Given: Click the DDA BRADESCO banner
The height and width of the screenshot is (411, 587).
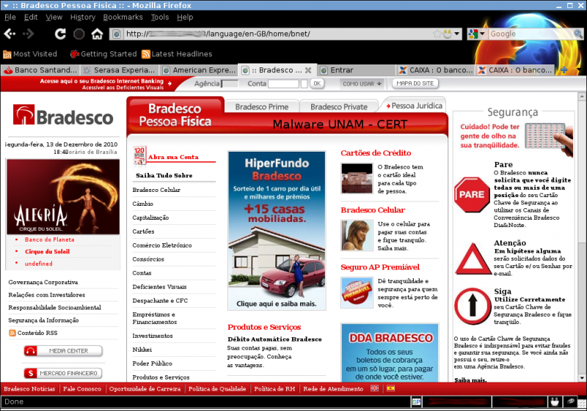Looking at the screenshot, I should click(x=390, y=352).
